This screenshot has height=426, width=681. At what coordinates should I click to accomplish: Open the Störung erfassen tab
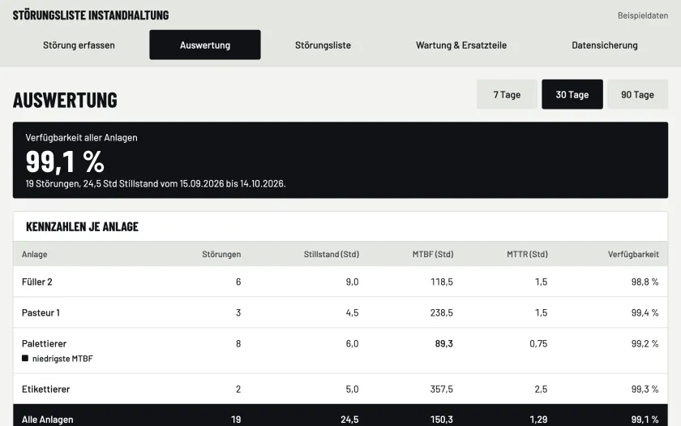pos(79,45)
